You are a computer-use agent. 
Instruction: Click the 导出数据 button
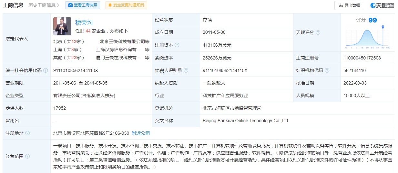point(349,5)
